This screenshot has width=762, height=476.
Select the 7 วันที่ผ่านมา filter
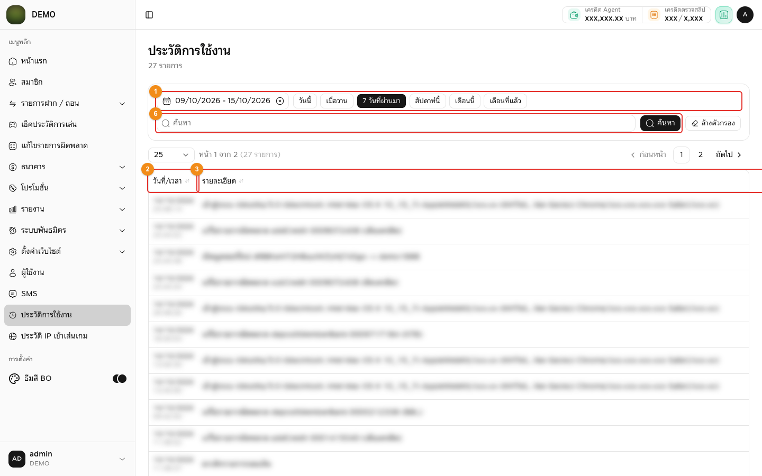(382, 101)
